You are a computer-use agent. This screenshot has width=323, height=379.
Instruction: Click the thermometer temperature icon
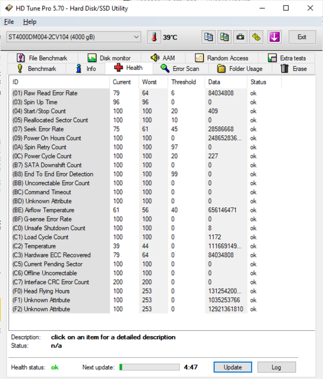pos(154,37)
